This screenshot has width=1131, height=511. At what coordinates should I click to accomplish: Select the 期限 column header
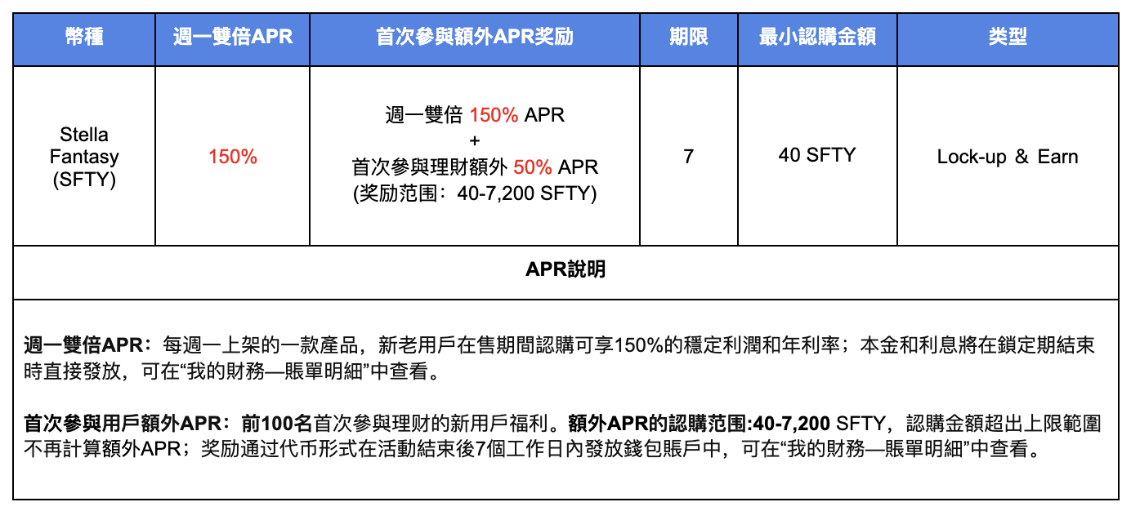coord(688,38)
